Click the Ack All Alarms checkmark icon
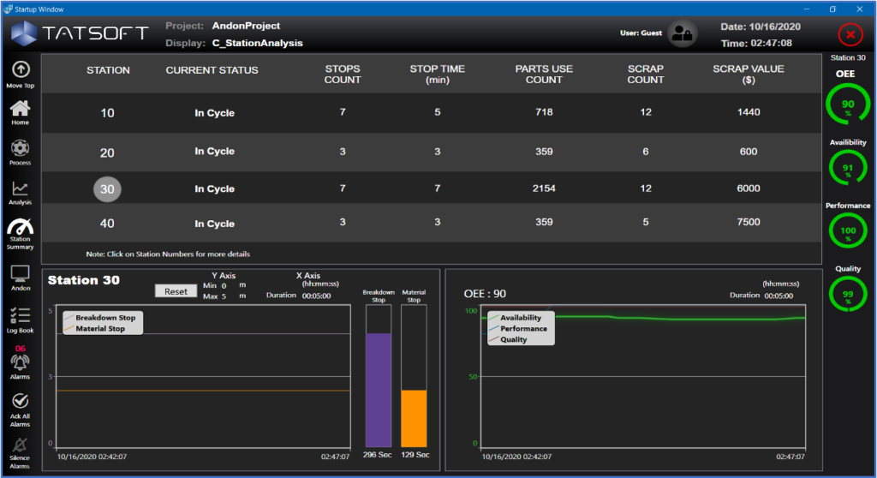The height and width of the screenshot is (478, 877). click(x=21, y=402)
